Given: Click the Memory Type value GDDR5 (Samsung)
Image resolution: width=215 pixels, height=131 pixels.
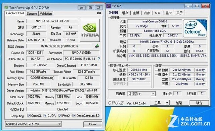Looking at the screenshot, I should (x=42, y=78).
